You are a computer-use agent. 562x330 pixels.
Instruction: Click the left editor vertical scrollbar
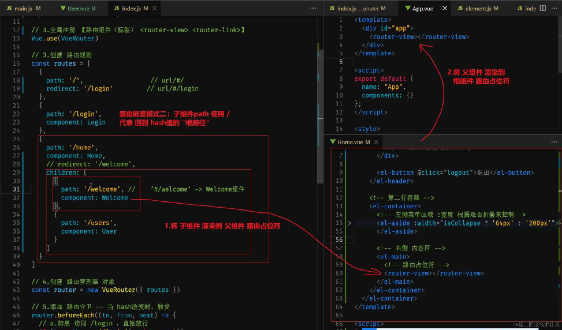[320, 115]
